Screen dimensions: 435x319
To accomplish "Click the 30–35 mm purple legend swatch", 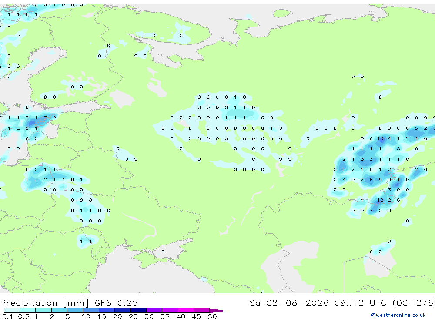I will 154,310.
